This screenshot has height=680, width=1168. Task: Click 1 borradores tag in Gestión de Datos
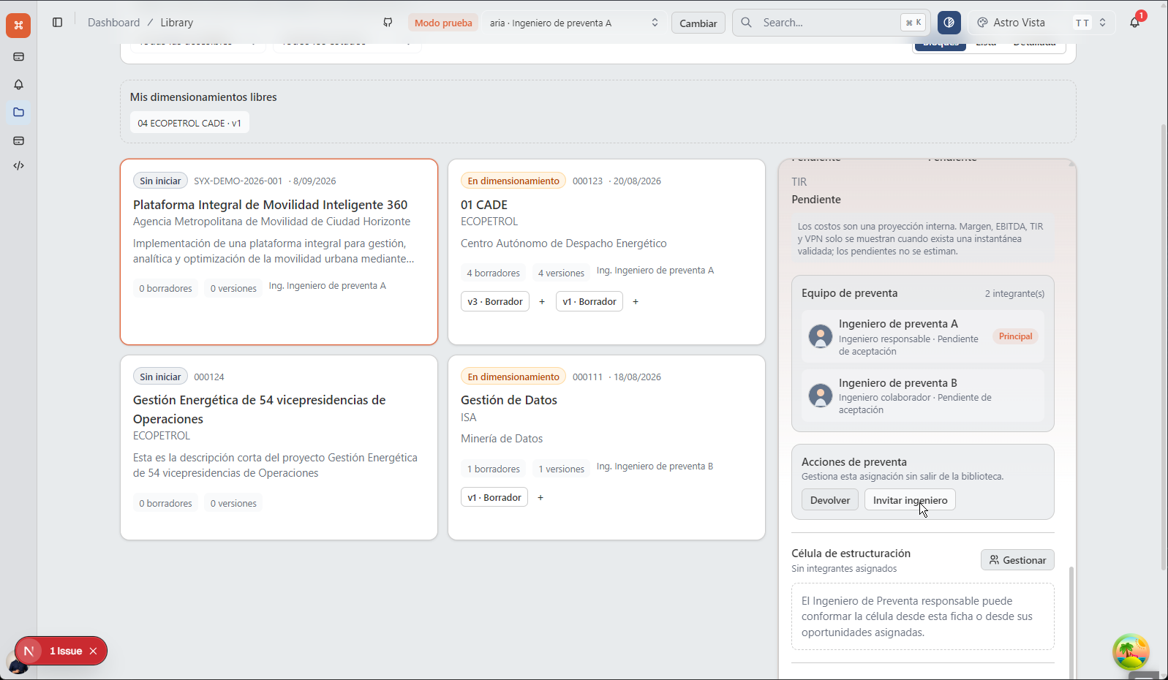coord(494,469)
